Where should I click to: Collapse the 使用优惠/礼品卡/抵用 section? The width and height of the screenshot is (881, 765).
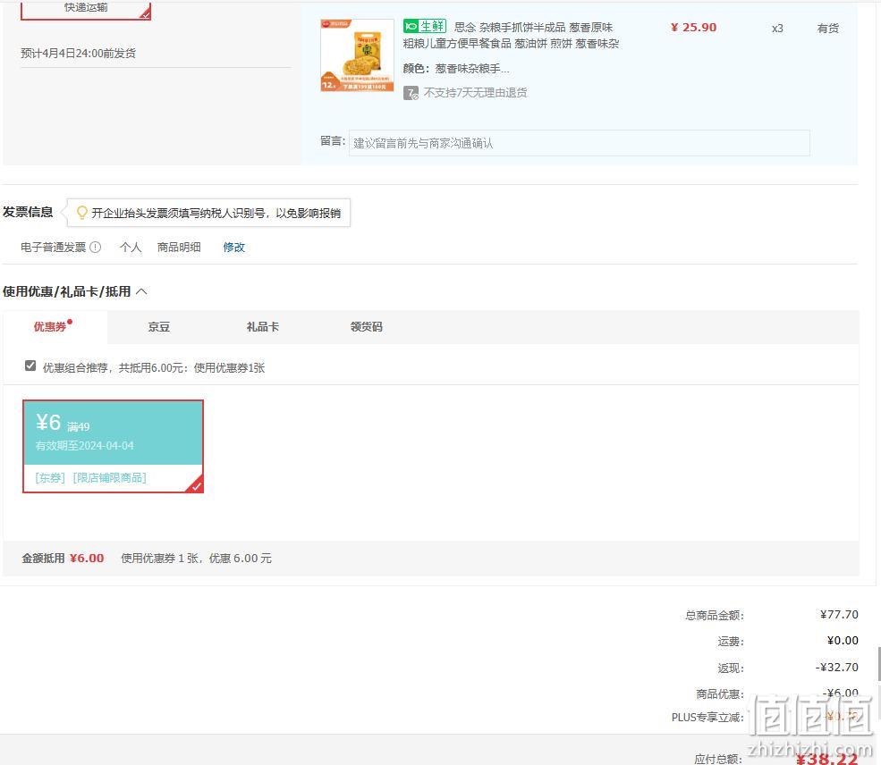coord(141,291)
